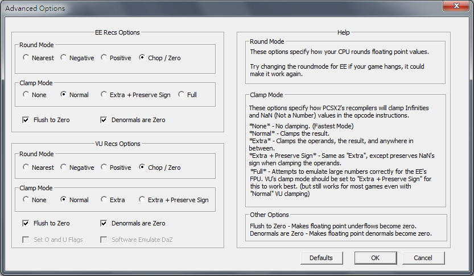Select Negative round mode for VU Recs

coord(64,168)
